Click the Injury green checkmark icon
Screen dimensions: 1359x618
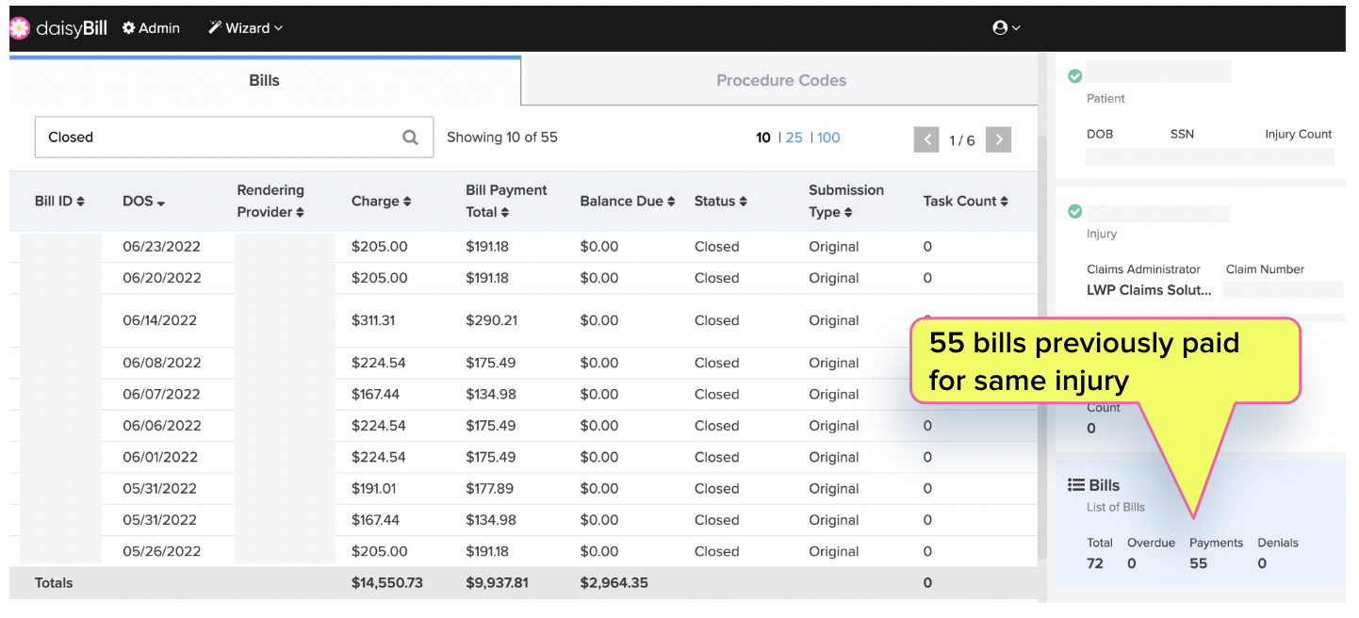point(1074,211)
